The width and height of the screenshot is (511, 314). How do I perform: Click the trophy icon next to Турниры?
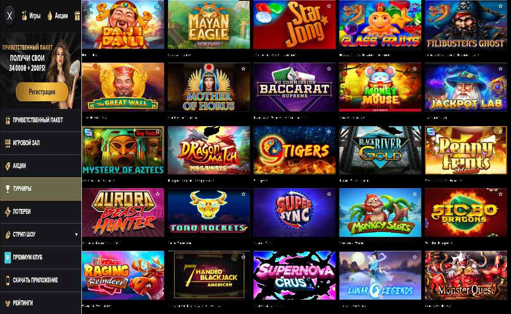tap(8, 189)
